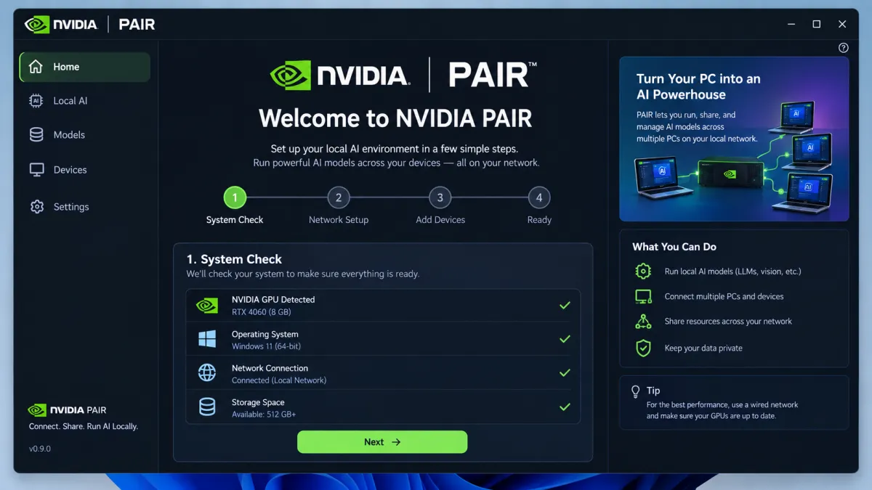The width and height of the screenshot is (872, 490).
Task: Click the Next button
Action: (382, 442)
